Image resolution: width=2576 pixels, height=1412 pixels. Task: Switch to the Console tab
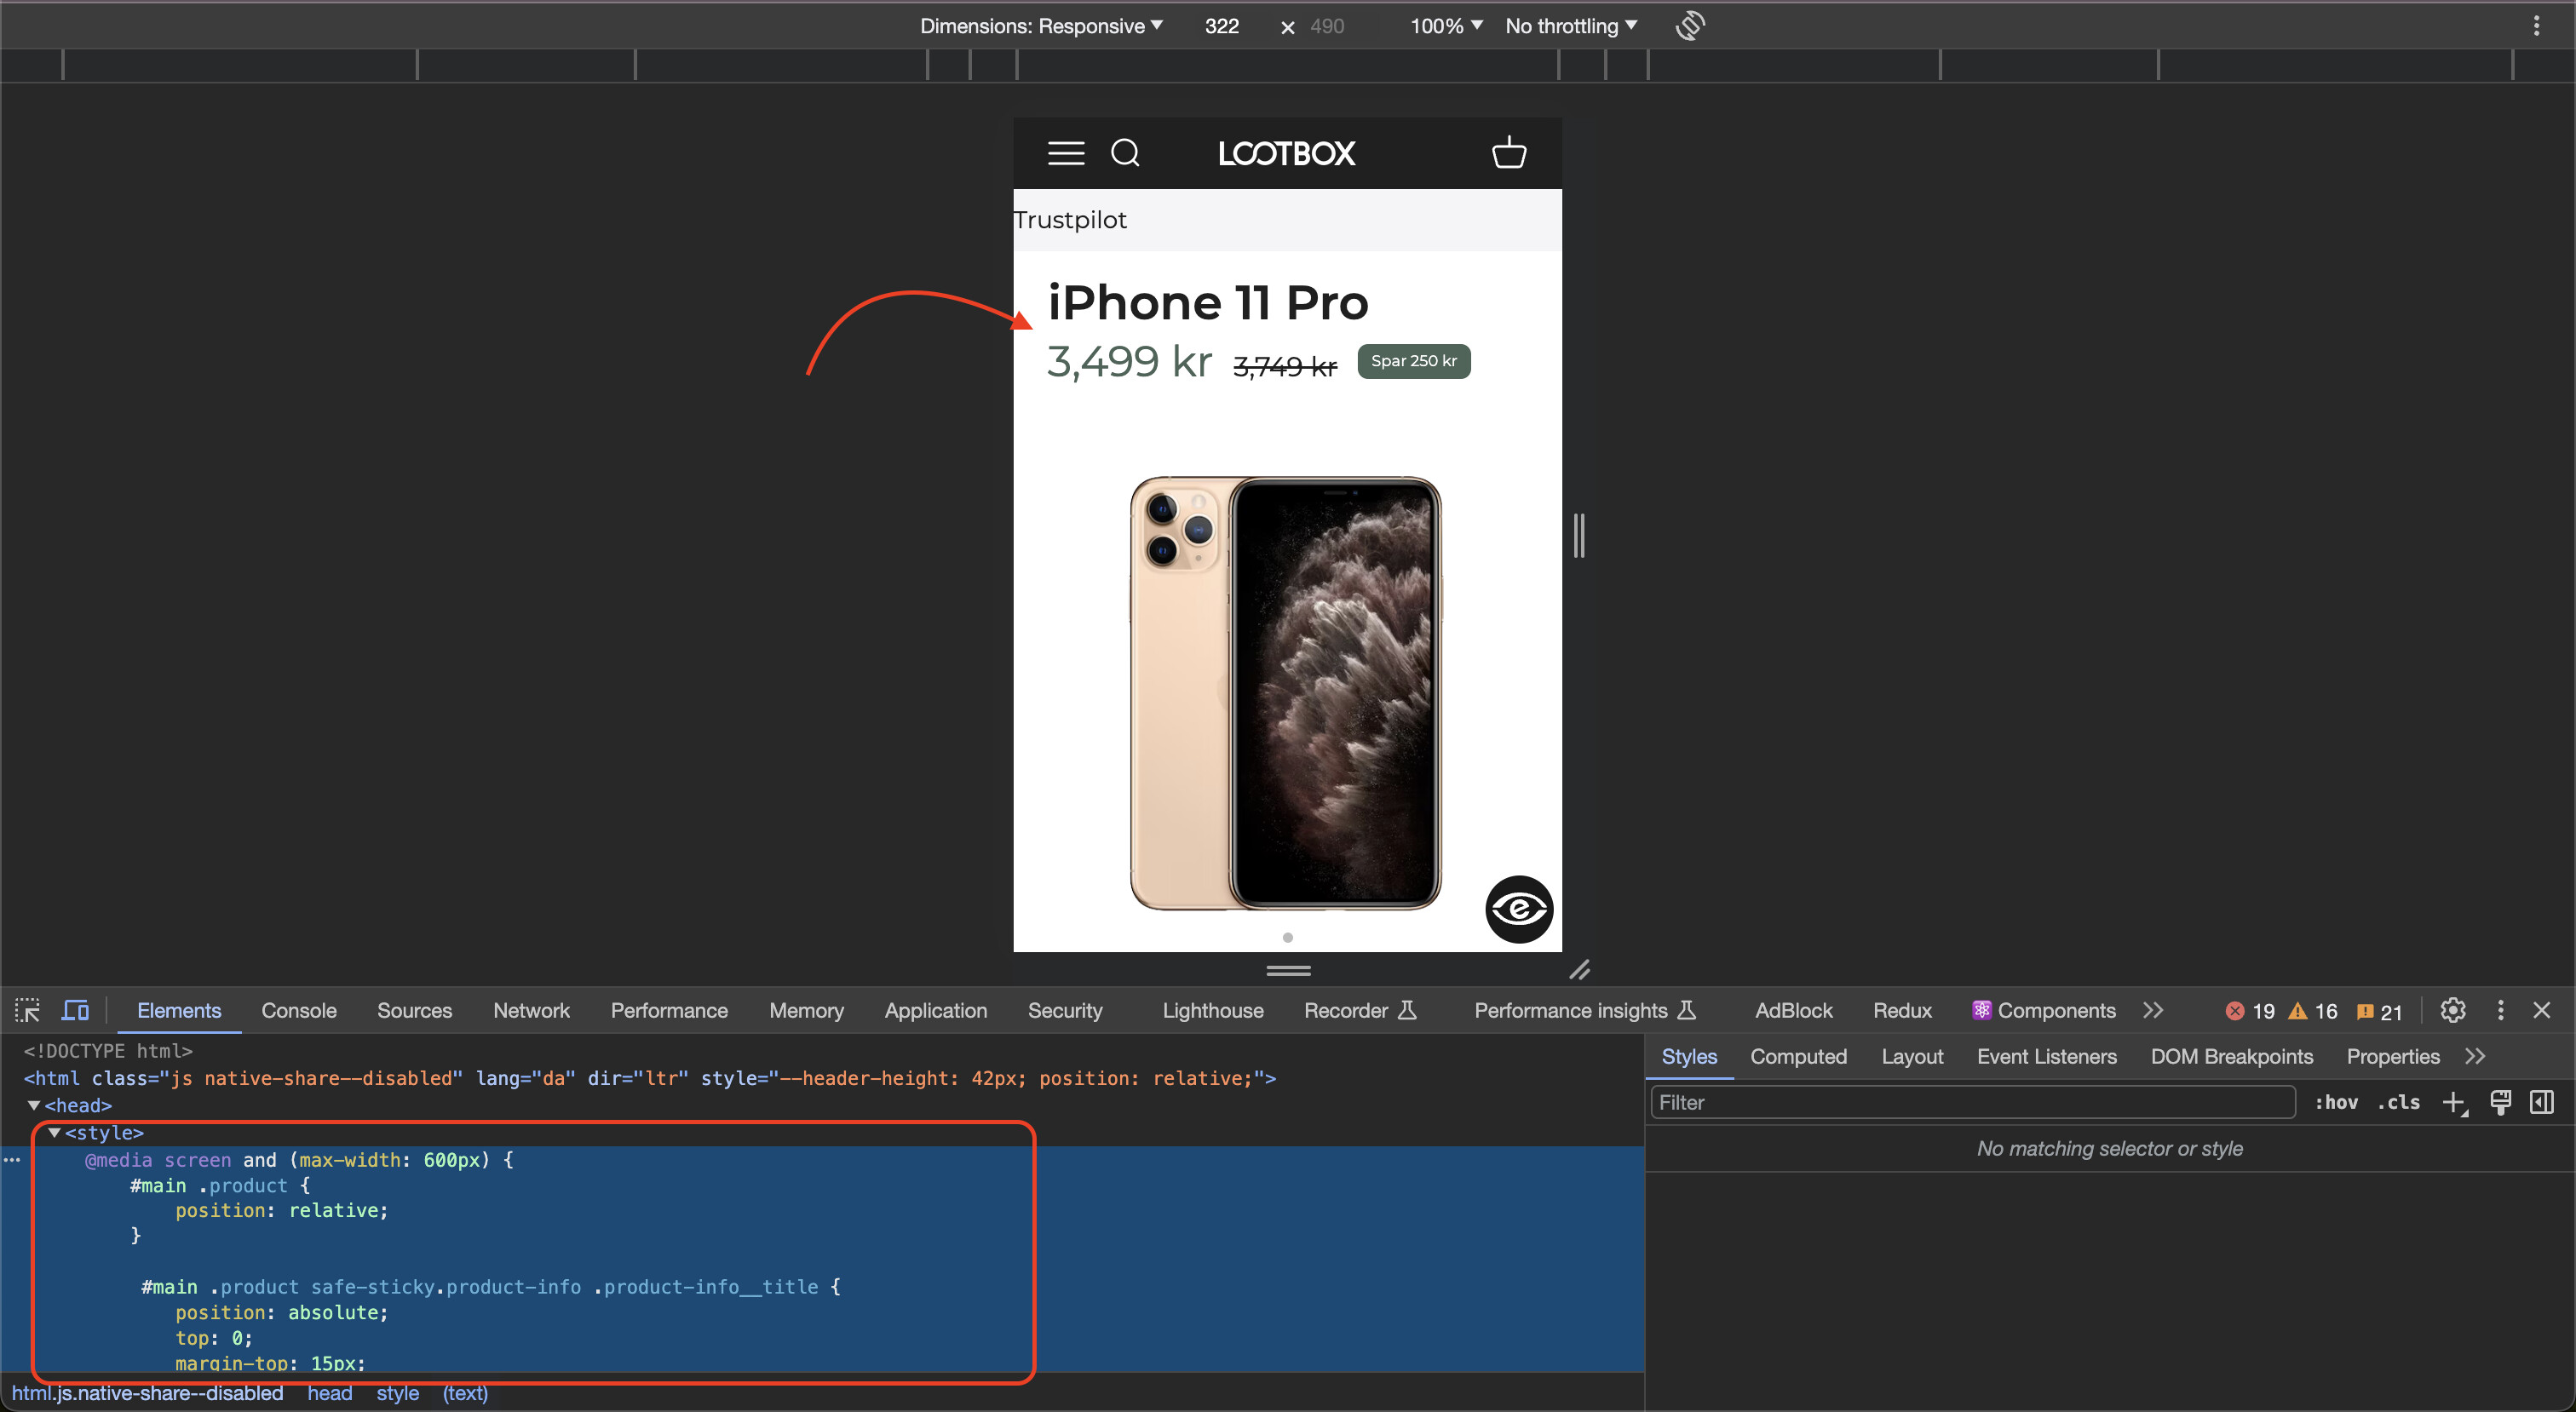[299, 1010]
